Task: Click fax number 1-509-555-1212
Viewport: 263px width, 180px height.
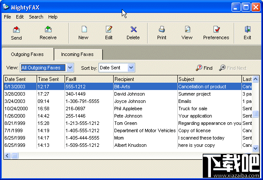Action: click(x=82, y=145)
